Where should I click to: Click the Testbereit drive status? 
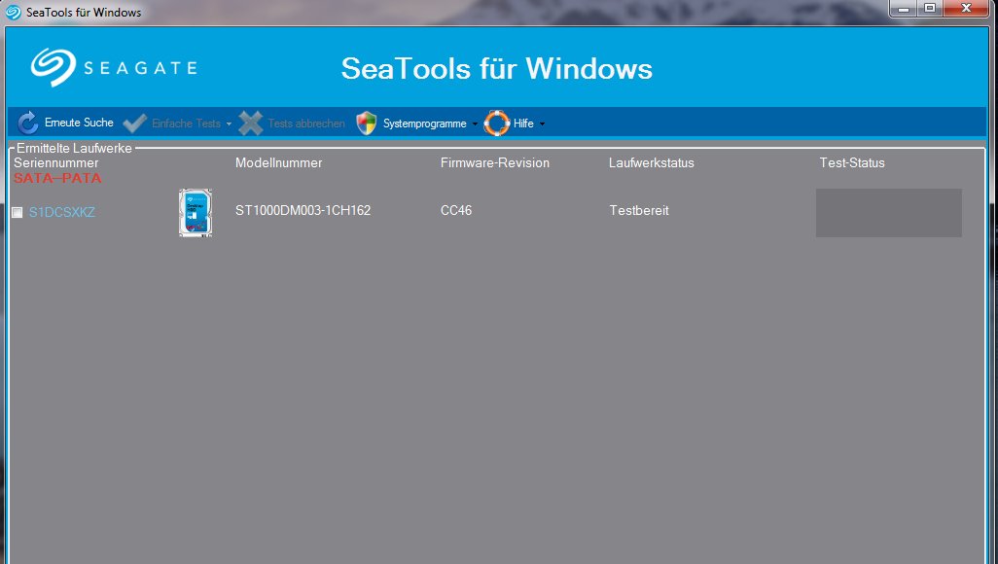pos(639,210)
